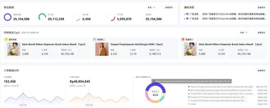Click the 此排行仅以销量为准 note
Viewport: 270px width, 108px height.
point(30,32)
